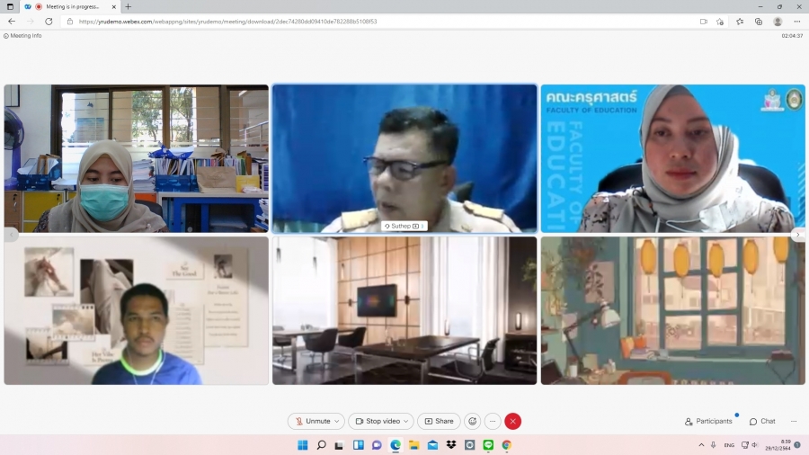Screen dimensions: 809x455
Task: Expand video options arrow beside Stop video
Action: click(406, 421)
